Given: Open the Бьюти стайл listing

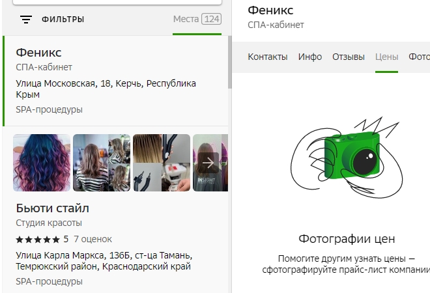Looking at the screenshot, I should (x=52, y=208).
